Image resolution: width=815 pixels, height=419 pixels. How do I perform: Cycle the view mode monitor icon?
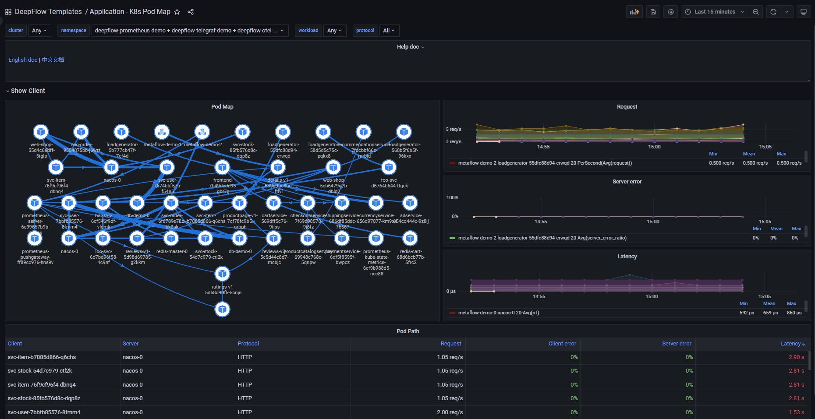click(x=804, y=12)
